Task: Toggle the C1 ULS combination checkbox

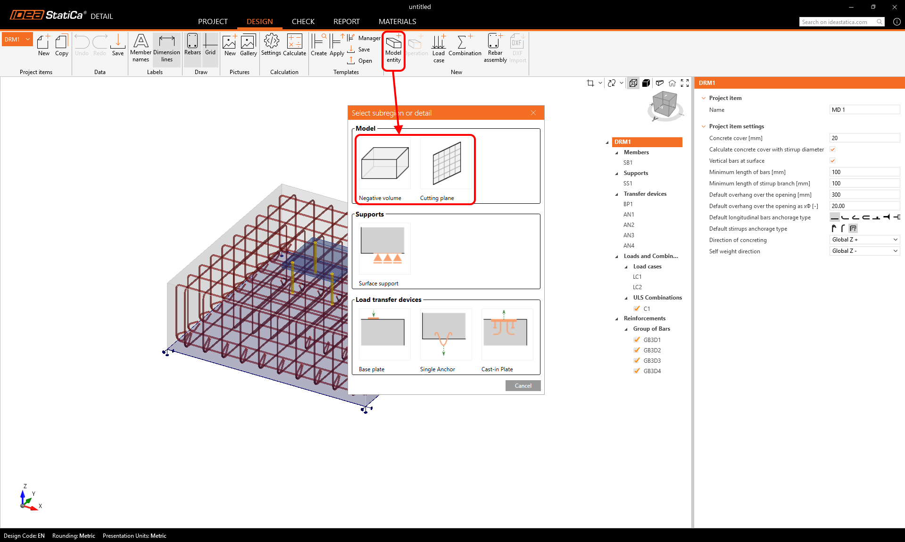Action: tap(637, 309)
